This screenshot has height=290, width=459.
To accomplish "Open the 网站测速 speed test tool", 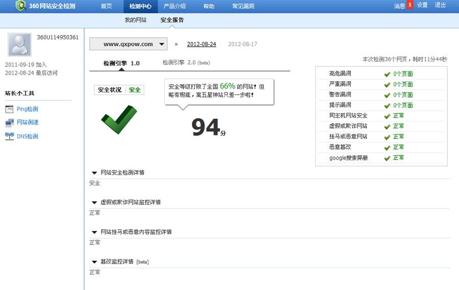I will [28, 123].
